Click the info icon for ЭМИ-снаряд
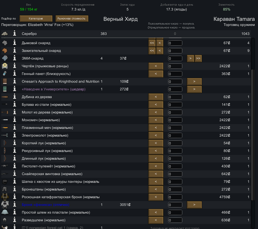The height and width of the screenshot is (229, 258). pos(14,58)
